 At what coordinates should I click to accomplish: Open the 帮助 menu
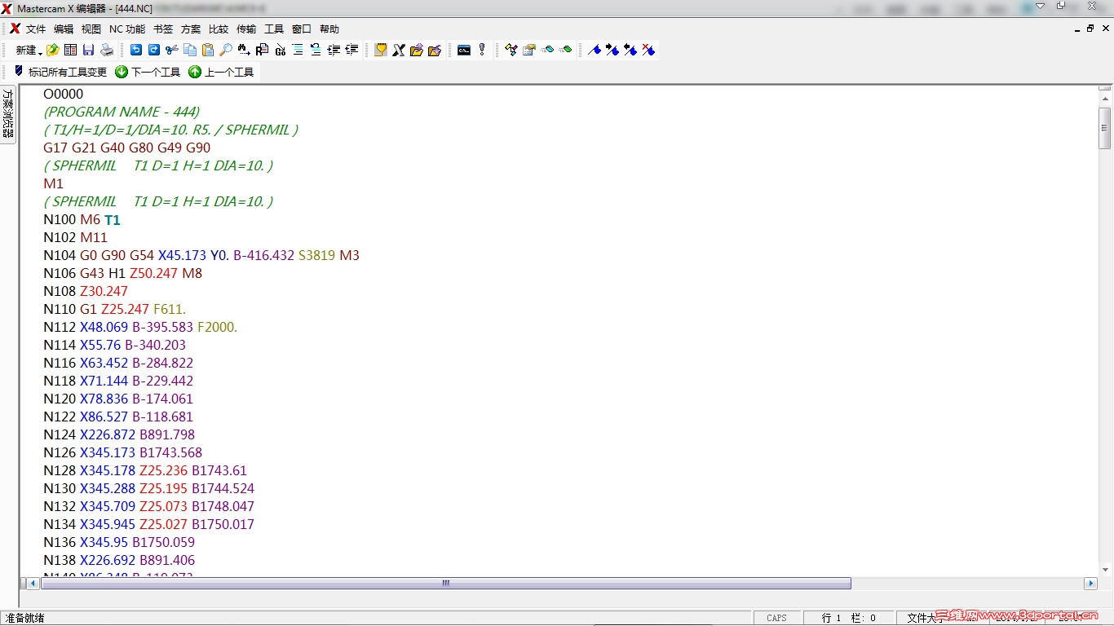point(329,29)
